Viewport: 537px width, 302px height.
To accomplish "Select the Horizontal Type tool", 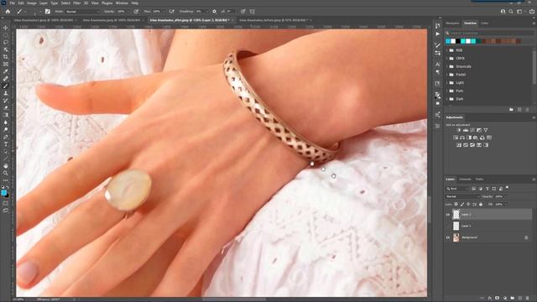I will [6, 144].
